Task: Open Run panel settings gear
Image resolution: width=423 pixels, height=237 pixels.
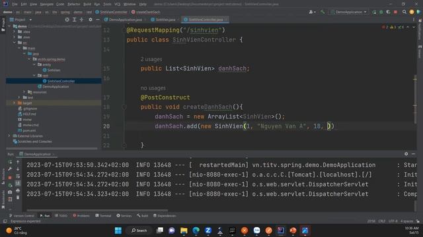Action: pyautogui.click(x=406, y=154)
